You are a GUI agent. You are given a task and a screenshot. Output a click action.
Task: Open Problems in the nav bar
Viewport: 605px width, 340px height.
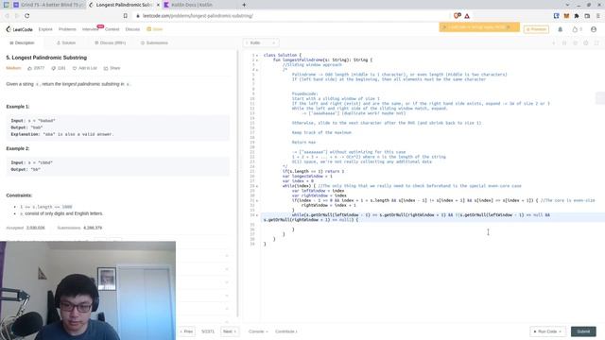click(67, 29)
